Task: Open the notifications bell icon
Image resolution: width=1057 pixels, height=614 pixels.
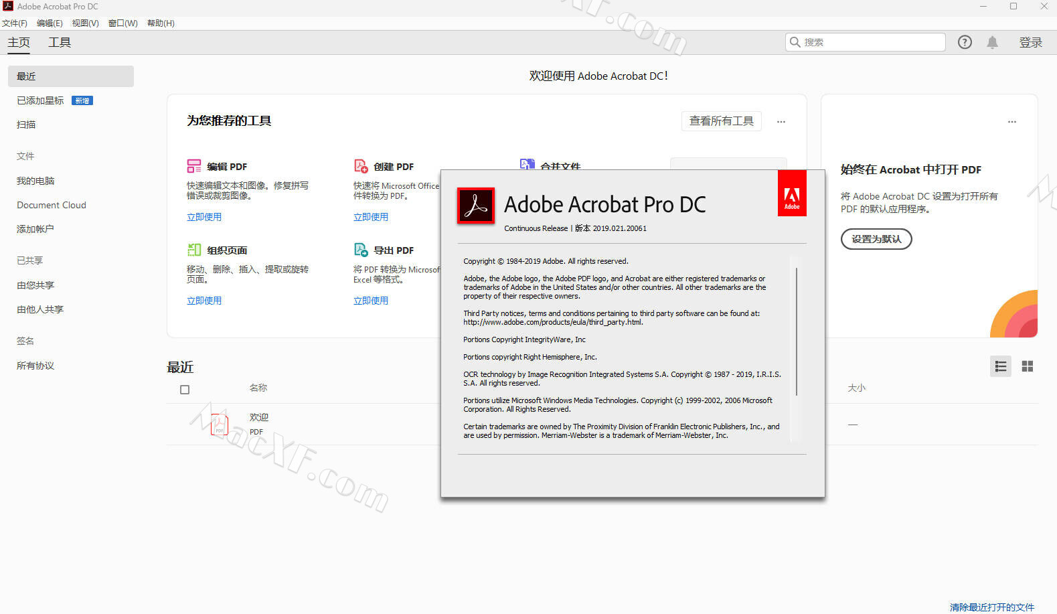Action: tap(993, 42)
